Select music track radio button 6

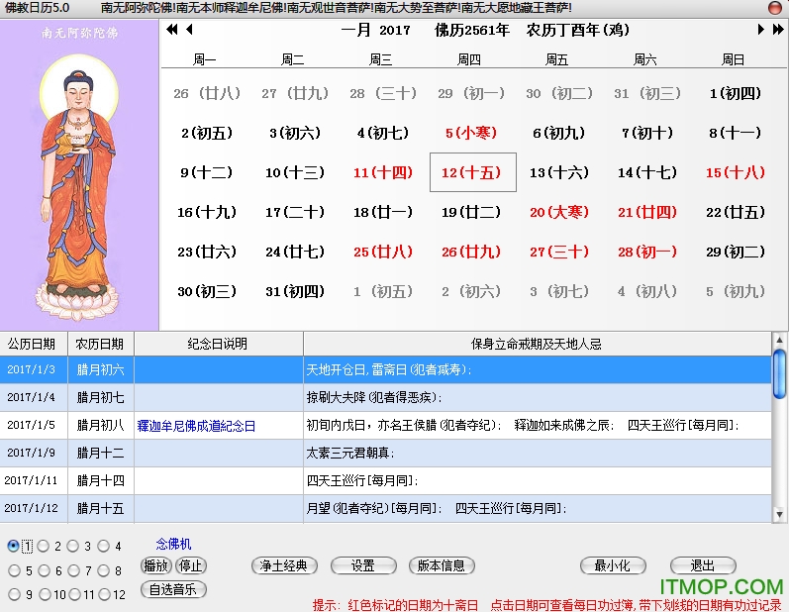pyautogui.click(x=44, y=570)
